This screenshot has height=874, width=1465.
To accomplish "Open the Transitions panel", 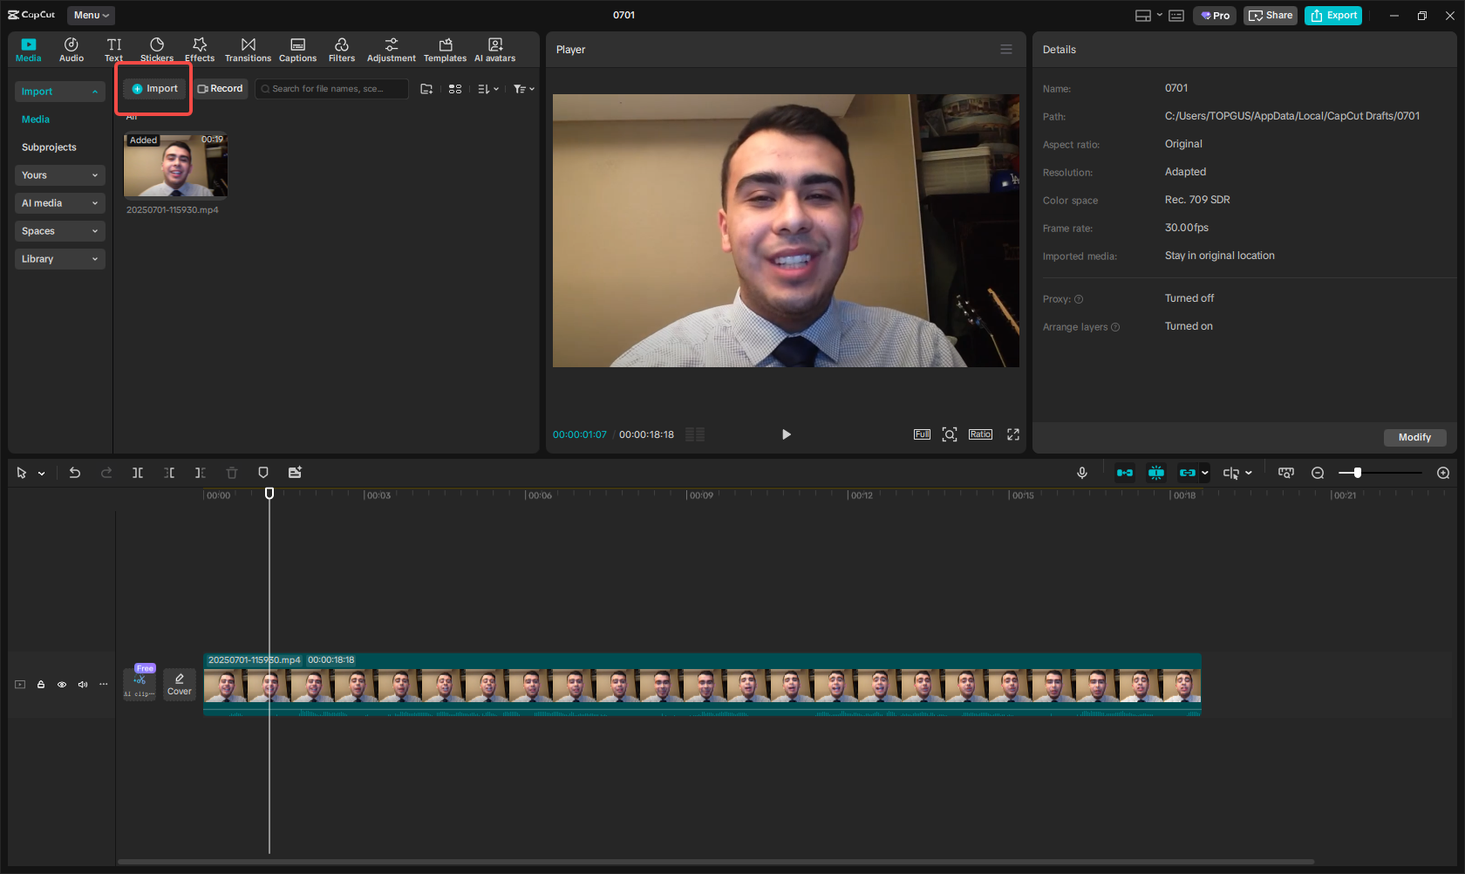I will [248, 49].
